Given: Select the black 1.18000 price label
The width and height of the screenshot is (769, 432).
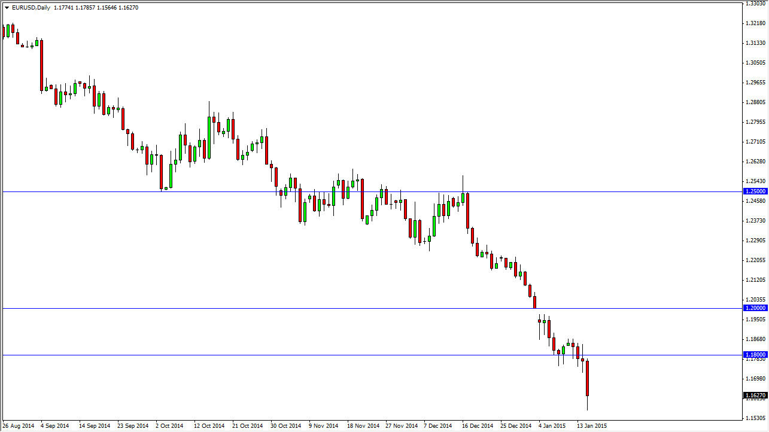Looking at the screenshot, I should (755, 355).
